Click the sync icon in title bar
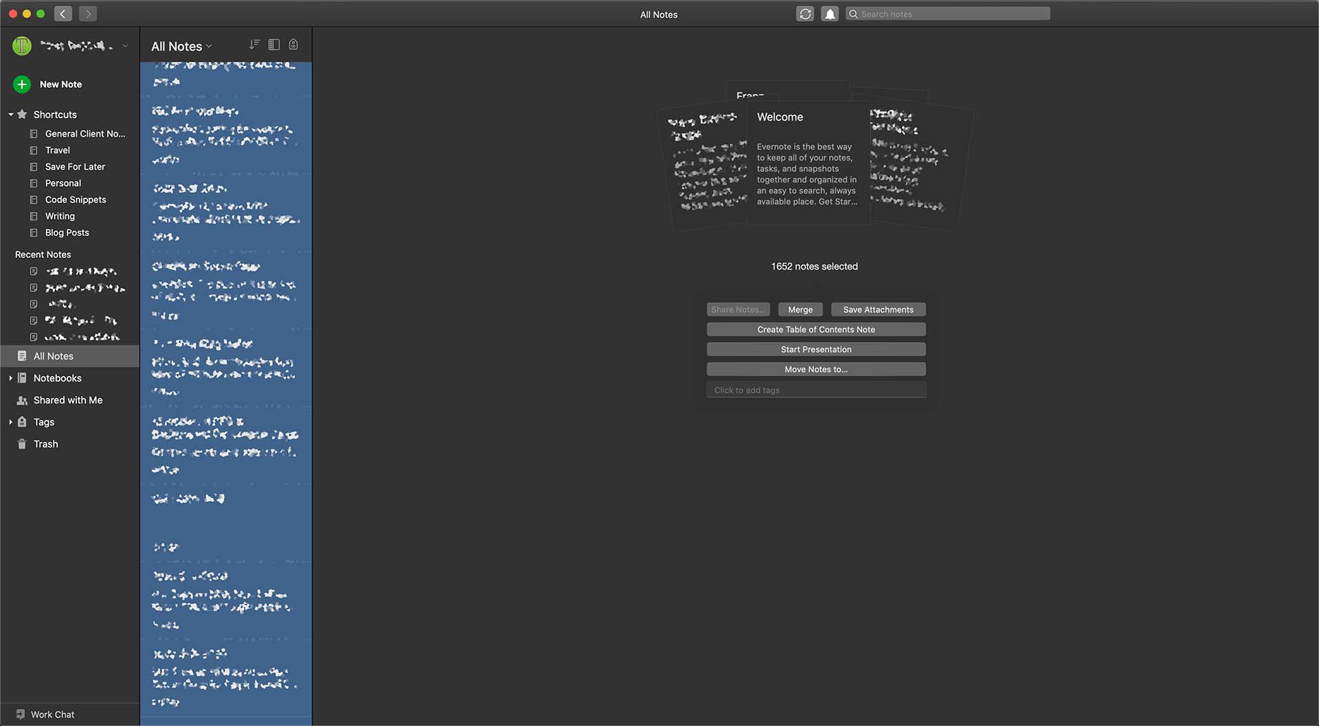The height and width of the screenshot is (726, 1319). [x=805, y=14]
